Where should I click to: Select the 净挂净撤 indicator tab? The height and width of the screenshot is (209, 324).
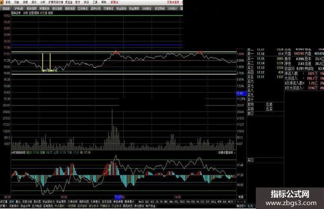[118, 201]
